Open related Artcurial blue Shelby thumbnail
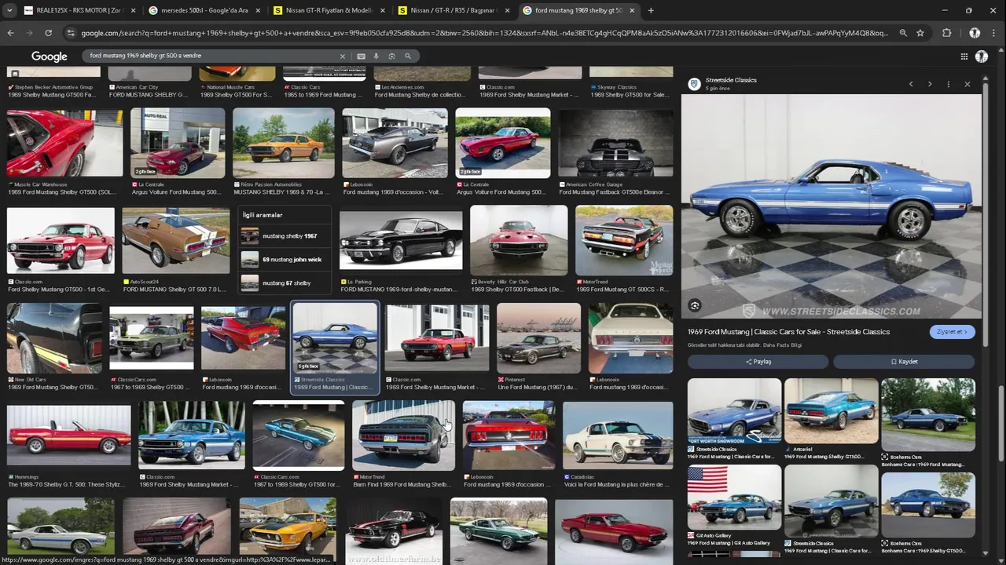The height and width of the screenshot is (565, 1006). pyautogui.click(x=831, y=411)
